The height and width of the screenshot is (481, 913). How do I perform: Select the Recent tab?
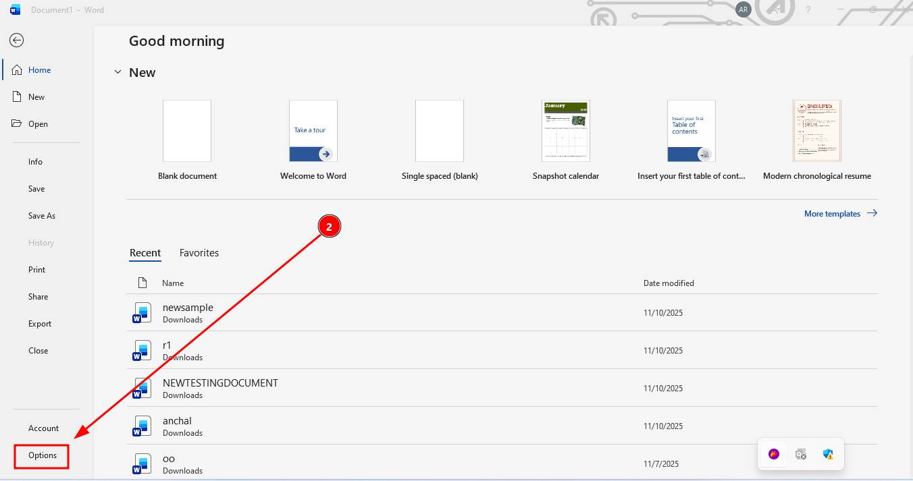tap(145, 253)
